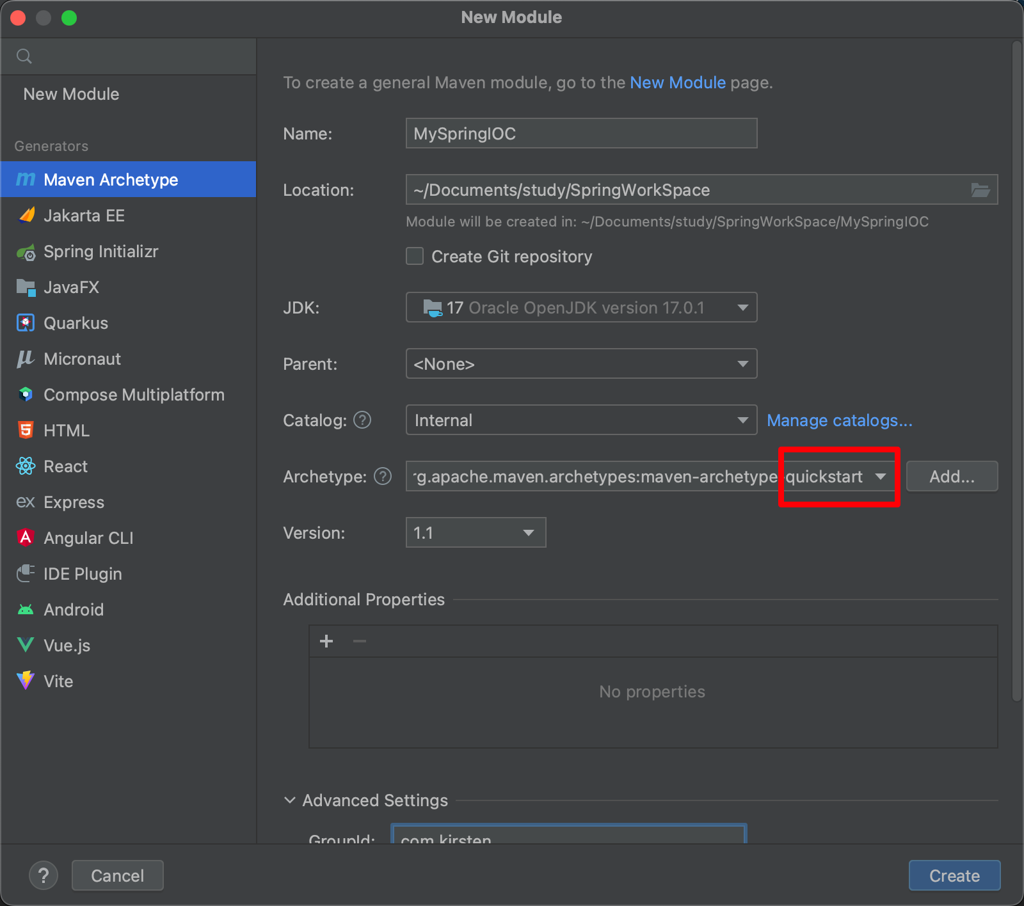
Task: Show help for Archetype question mark
Action: click(x=383, y=476)
